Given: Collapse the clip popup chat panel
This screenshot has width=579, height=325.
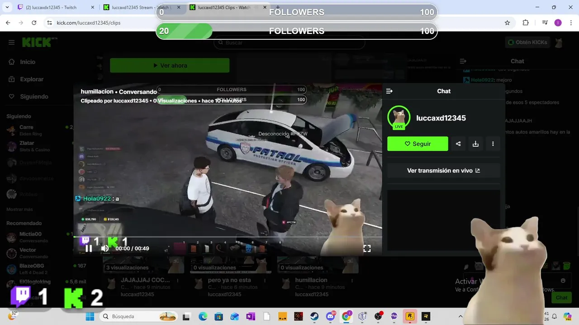Looking at the screenshot, I should (x=389, y=91).
